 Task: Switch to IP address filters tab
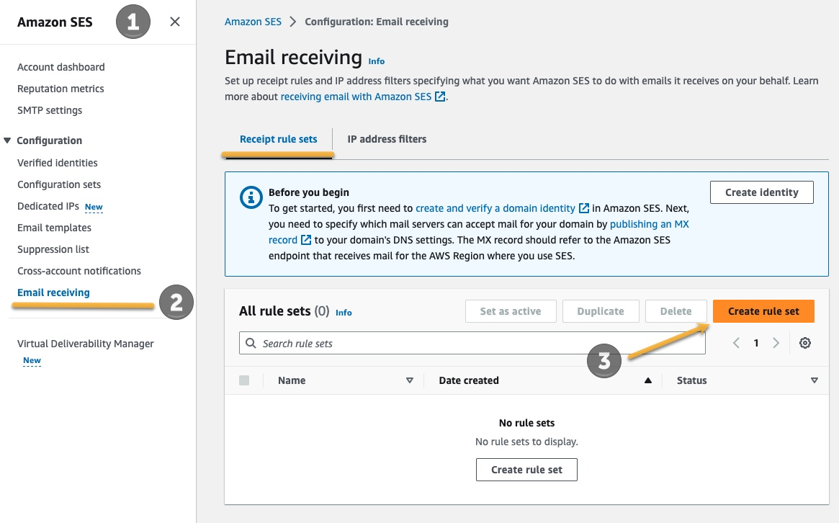point(387,139)
